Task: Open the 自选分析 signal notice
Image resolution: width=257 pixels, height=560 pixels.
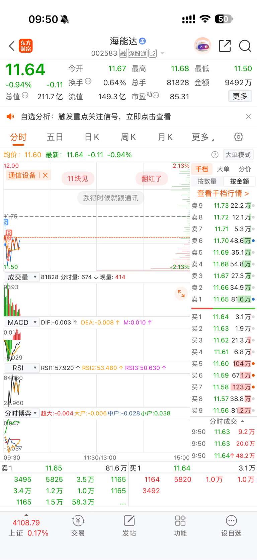Action: pyautogui.click(x=96, y=116)
